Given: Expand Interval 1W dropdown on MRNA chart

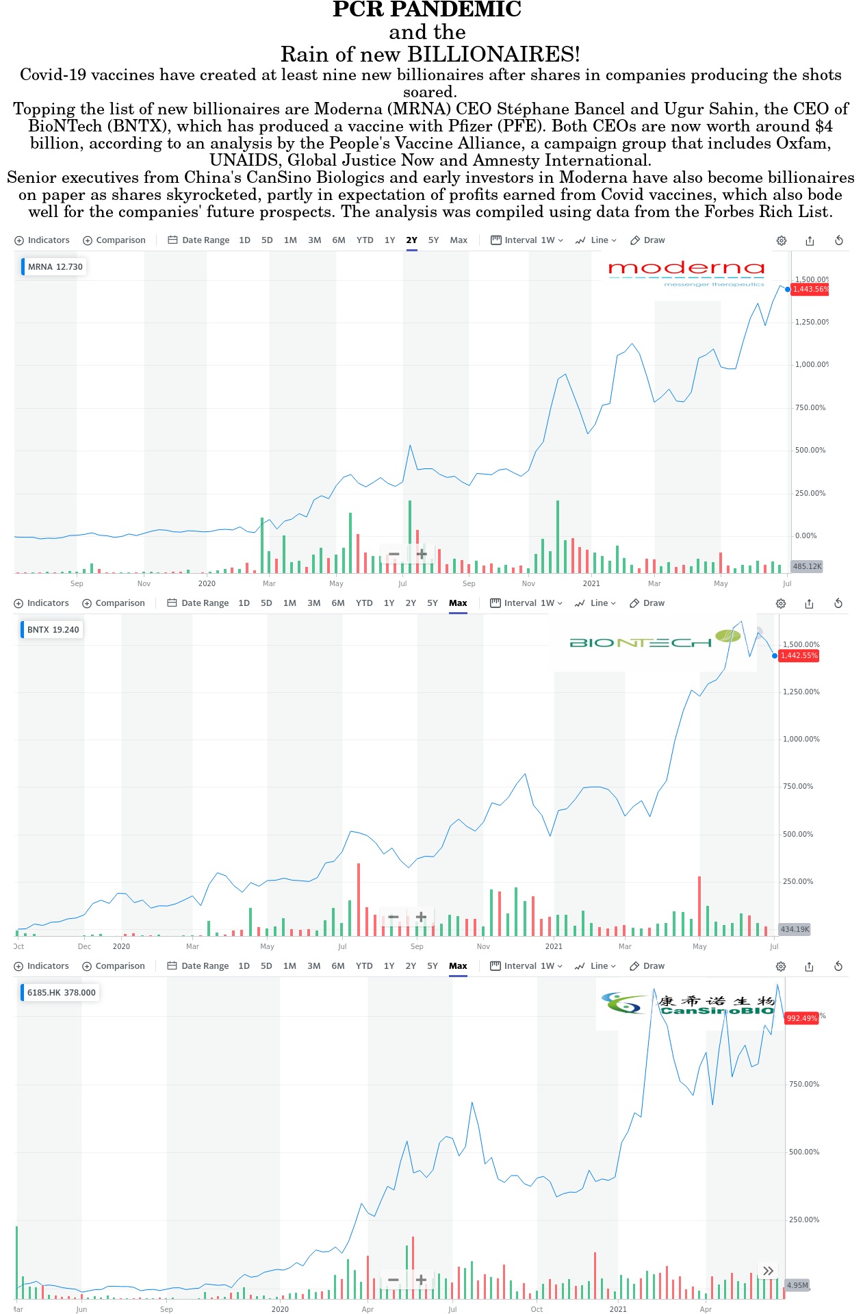Looking at the screenshot, I should [x=527, y=240].
